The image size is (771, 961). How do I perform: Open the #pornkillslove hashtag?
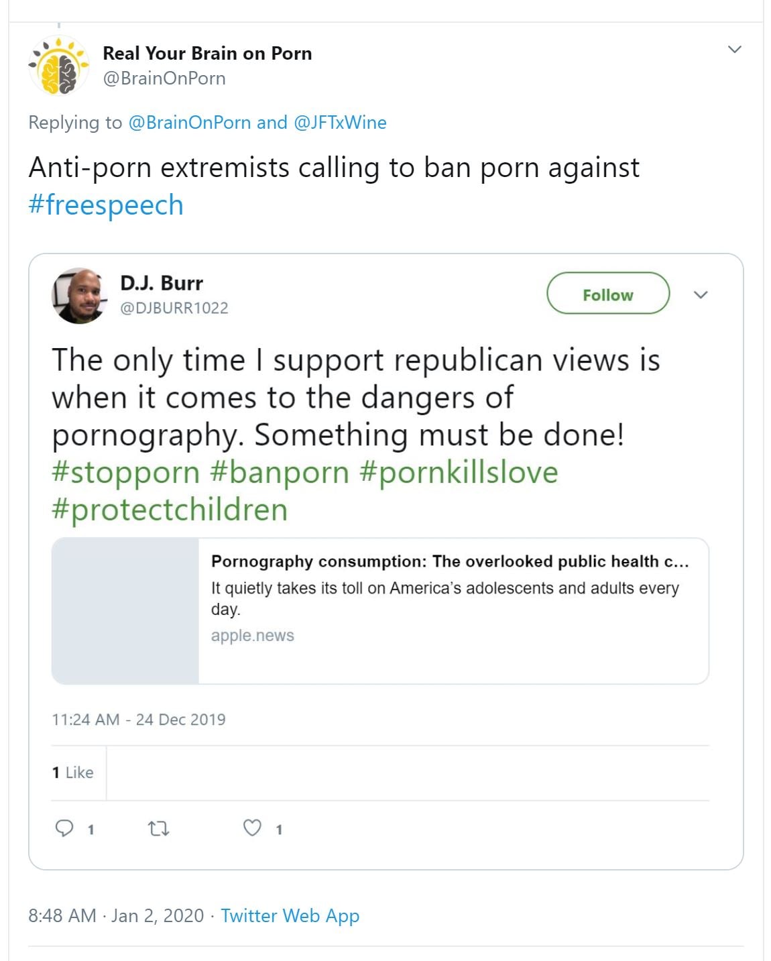click(x=459, y=471)
